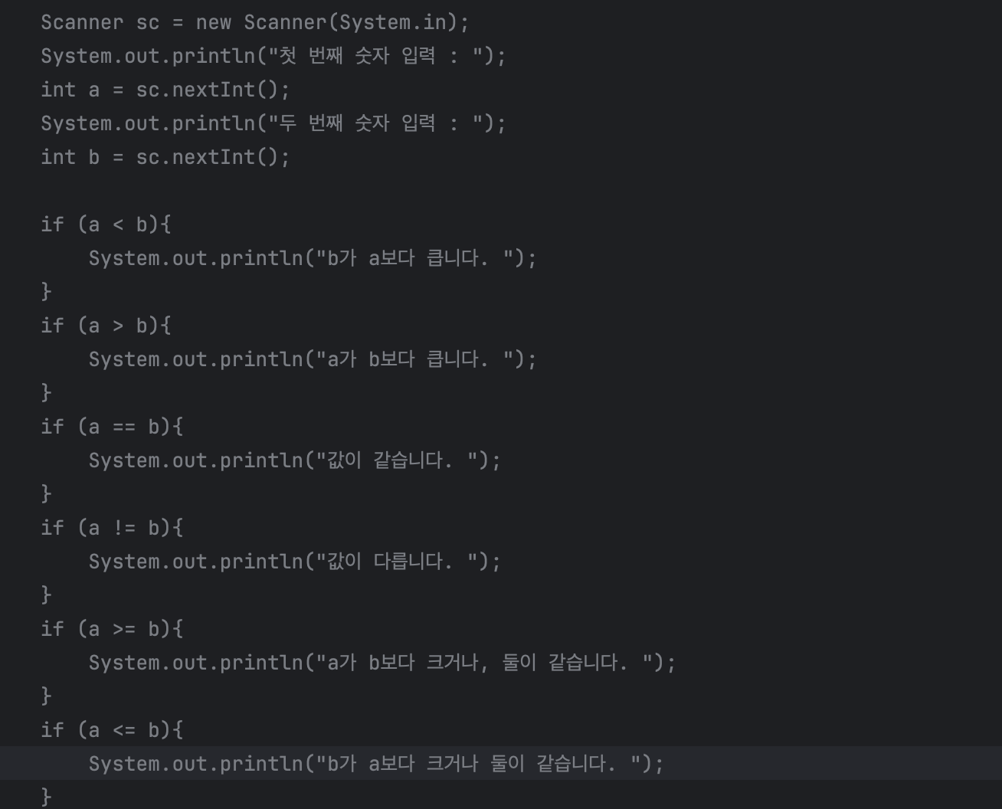Click the 'if (a != b){' condition
Image resolution: width=1002 pixels, height=809 pixels.
(x=112, y=528)
